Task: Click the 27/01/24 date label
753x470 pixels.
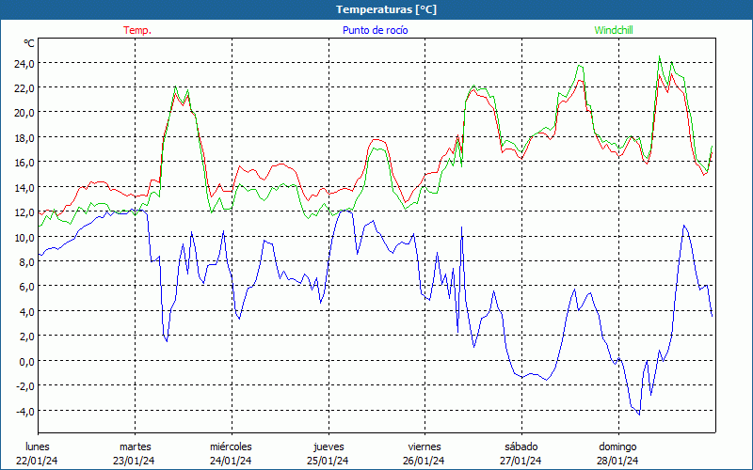Action: click(521, 461)
